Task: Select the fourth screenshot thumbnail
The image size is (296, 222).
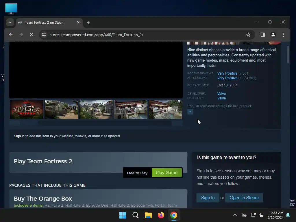Action: coord(131,110)
